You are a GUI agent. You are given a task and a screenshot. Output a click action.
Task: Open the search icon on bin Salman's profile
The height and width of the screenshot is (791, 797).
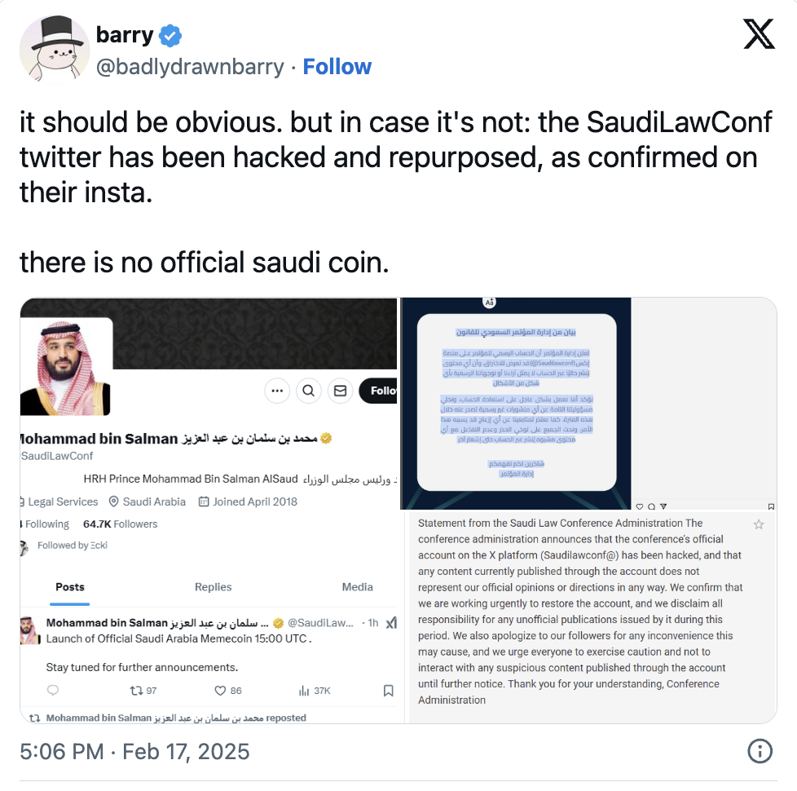308,391
